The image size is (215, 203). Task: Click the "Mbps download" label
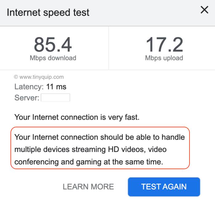(x=53, y=58)
